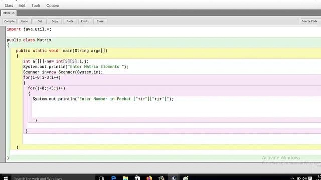Click the 'import java.util.*;' line
Image resolution: width=321 pixels, height=180 pixels.
tap(29, 29)
